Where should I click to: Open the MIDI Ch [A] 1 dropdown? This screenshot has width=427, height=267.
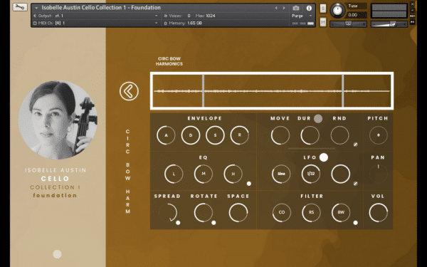95,23
